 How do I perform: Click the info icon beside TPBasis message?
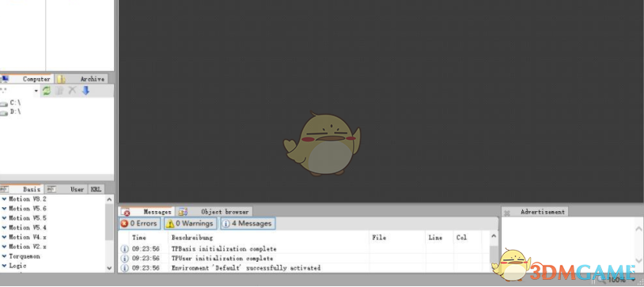click(x=124, y=249)
